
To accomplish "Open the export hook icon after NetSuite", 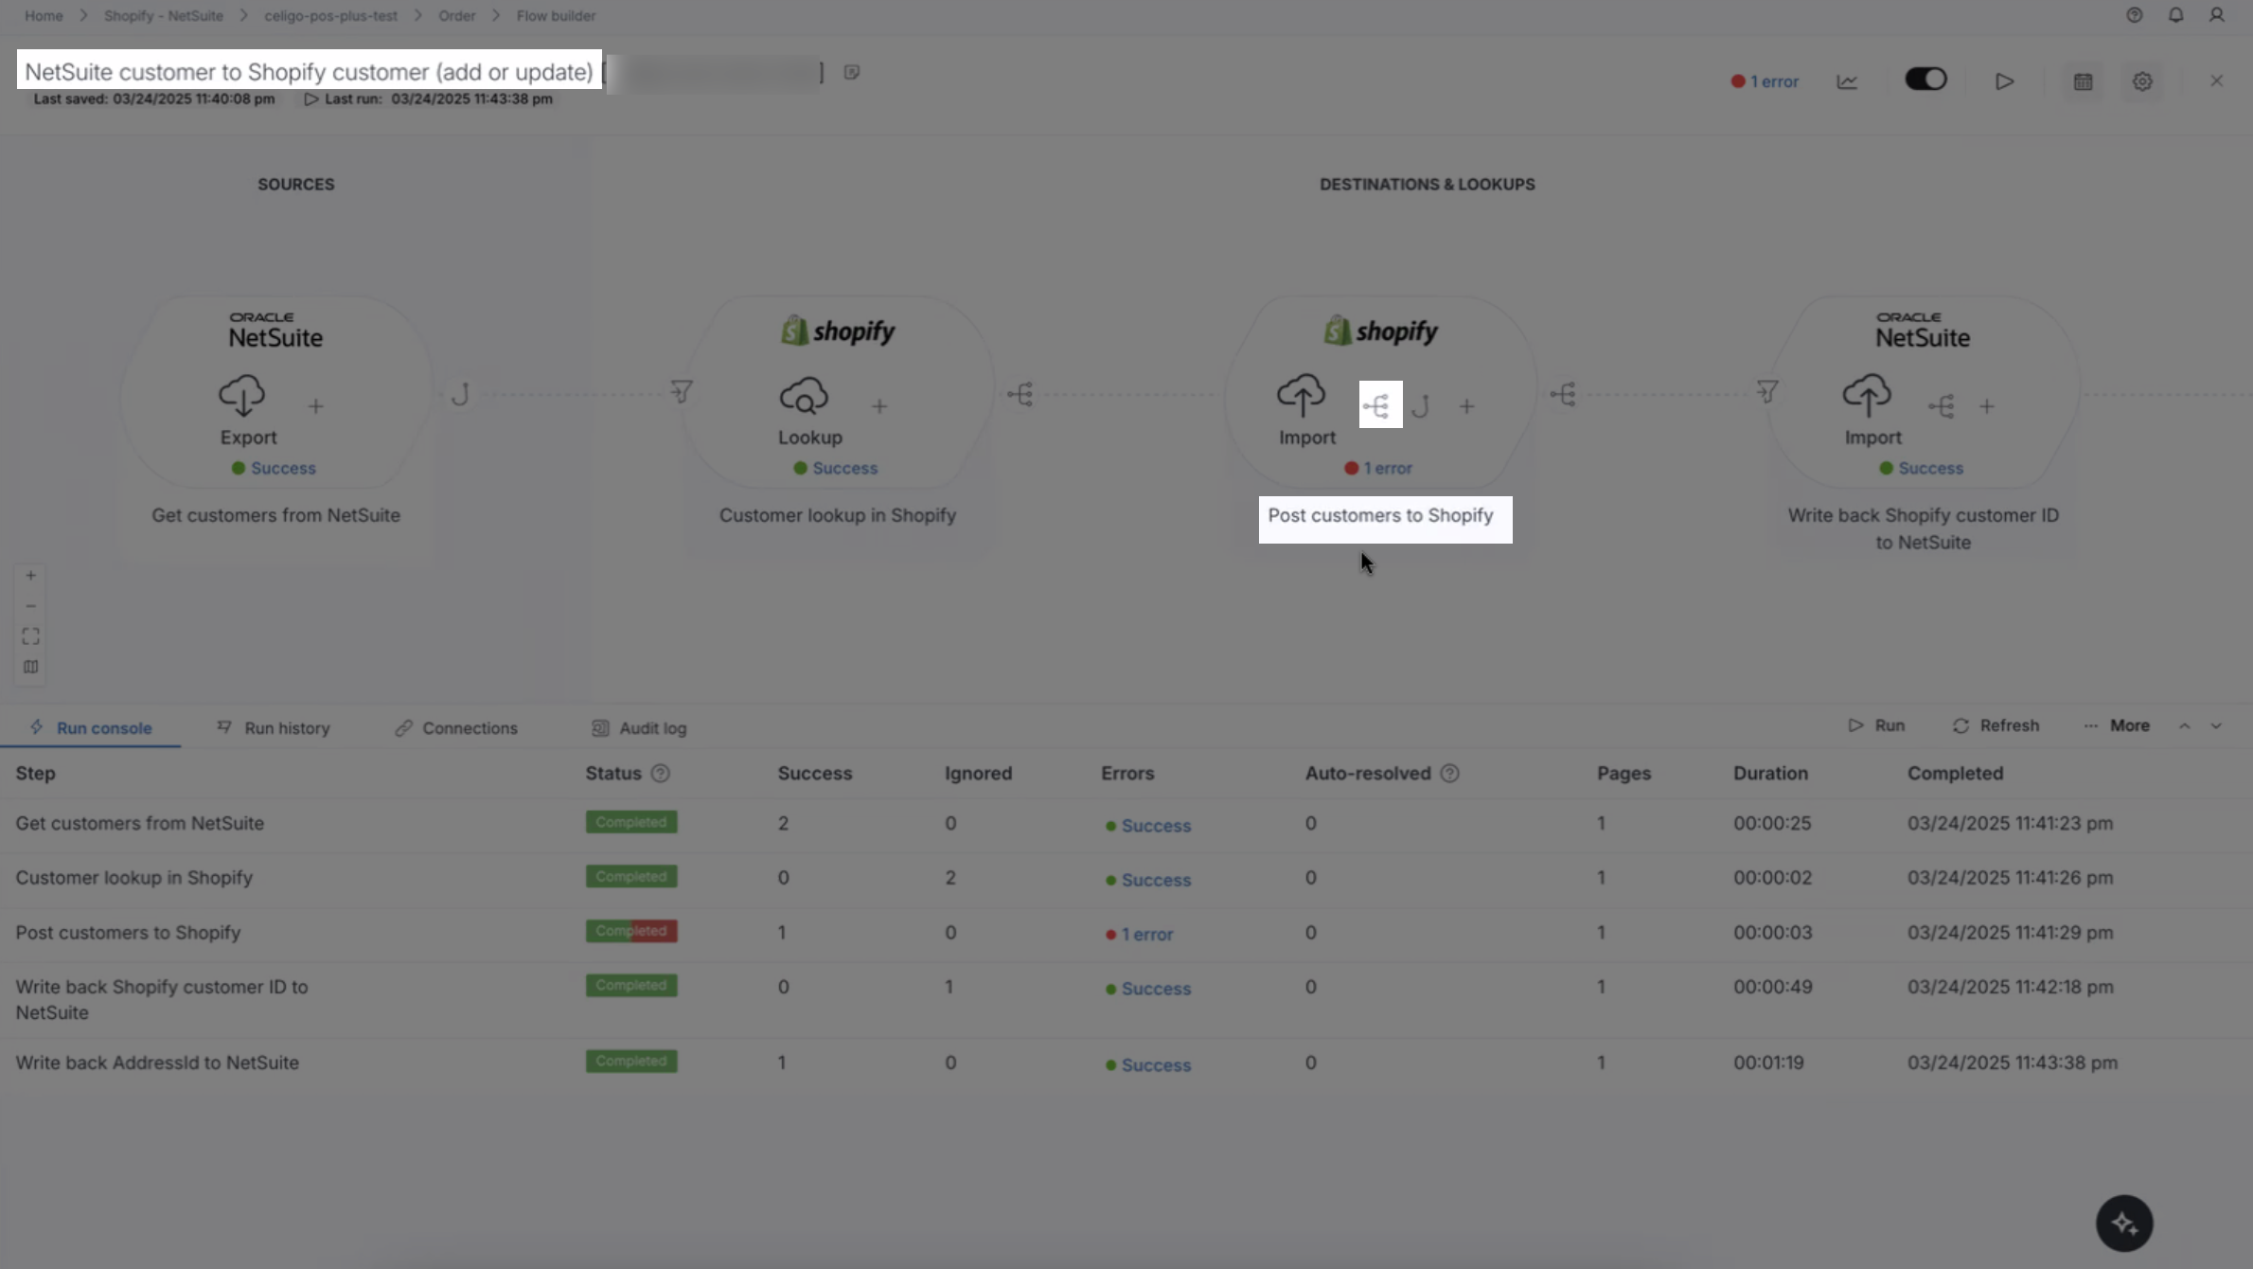I will 461,394.
